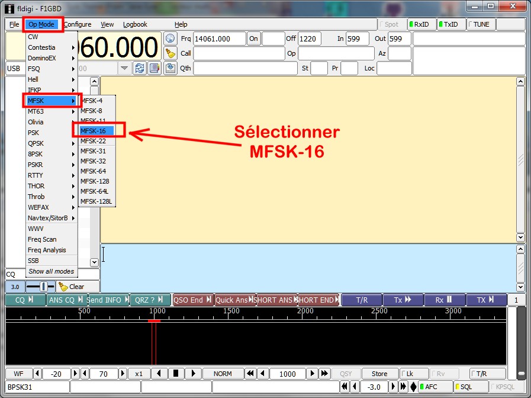Expand the Navtex/SitorB submenu
Viewport: 531px width, 398px height.
(52, 218)
